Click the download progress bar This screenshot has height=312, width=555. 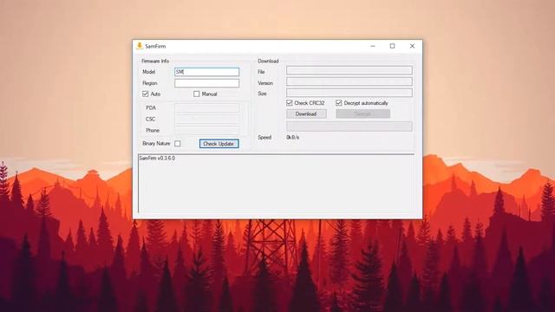coord(349,127)
